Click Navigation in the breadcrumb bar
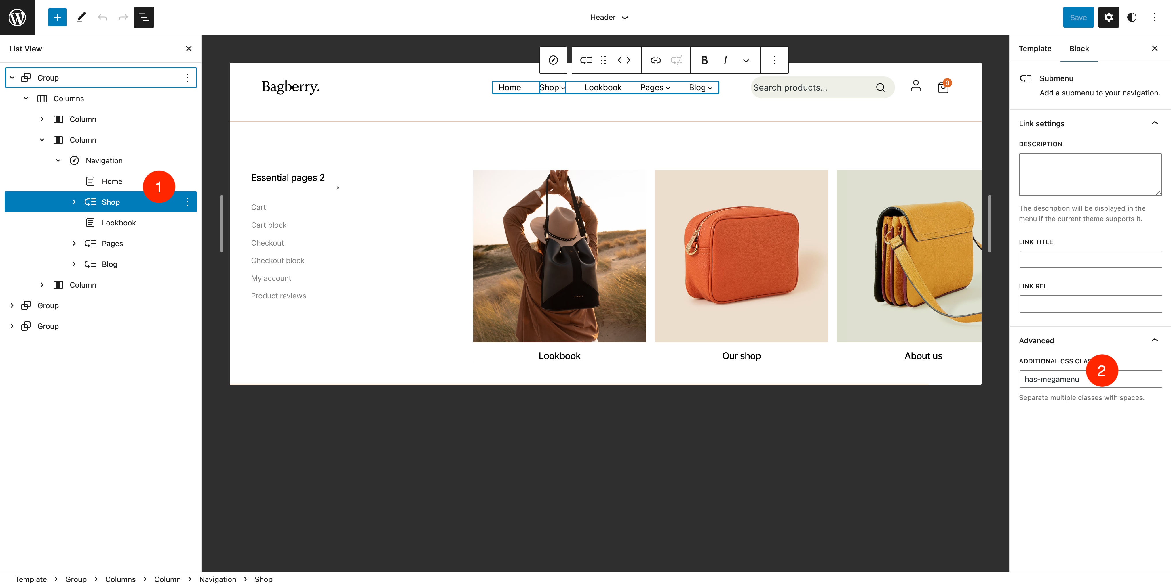Viewport: 1171px width, 586px height. point(217,579)
